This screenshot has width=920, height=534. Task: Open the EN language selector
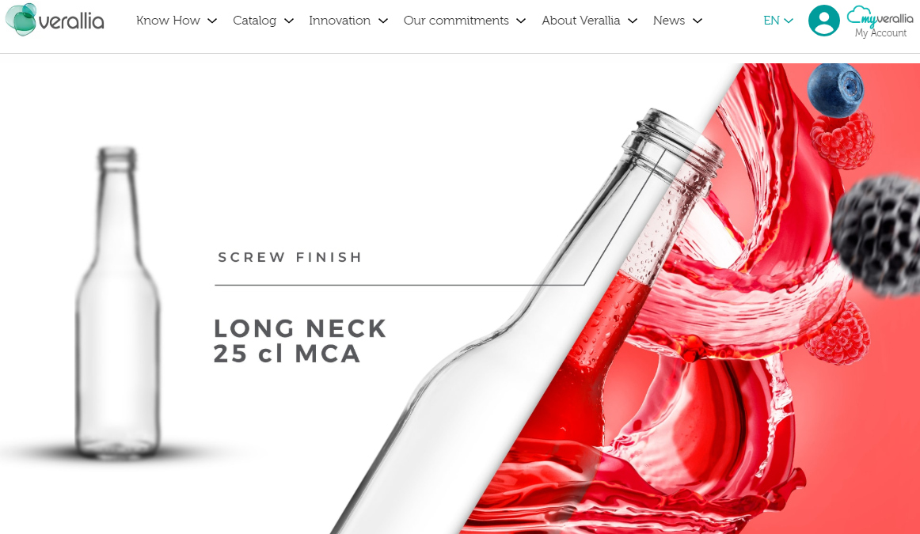(x=778, y=21)
